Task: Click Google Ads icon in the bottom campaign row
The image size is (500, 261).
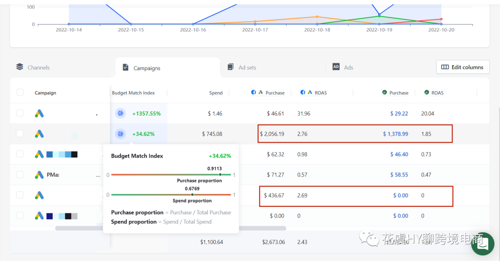Action: point(39,216)
